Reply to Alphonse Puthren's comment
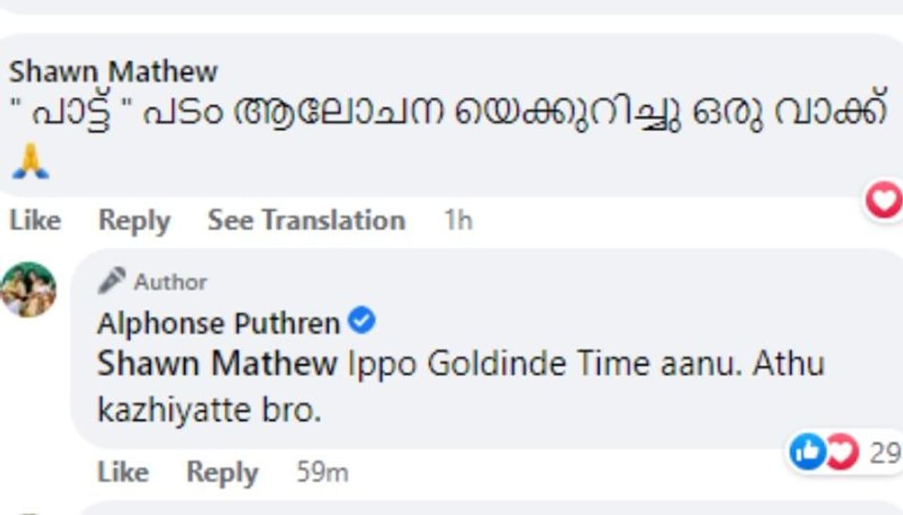Screen dimensions: 903x515 click(222, 472)
